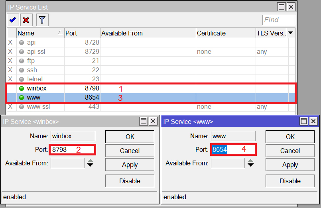Click green status dot of www
The width and height of the screenshot is (321, 208).
(x=22, y=98)
